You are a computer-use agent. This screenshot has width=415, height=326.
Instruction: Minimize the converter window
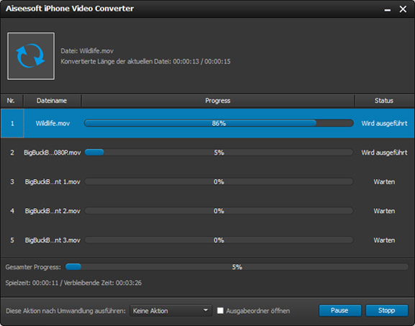point(388,9)
